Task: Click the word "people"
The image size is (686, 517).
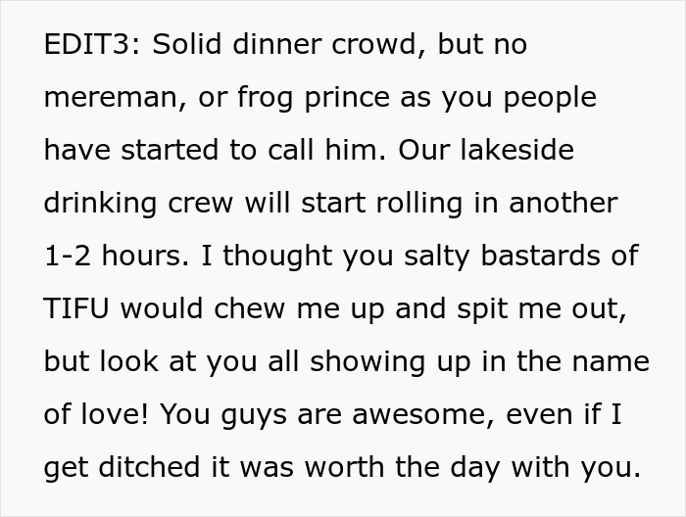Action: click(548, 99)
